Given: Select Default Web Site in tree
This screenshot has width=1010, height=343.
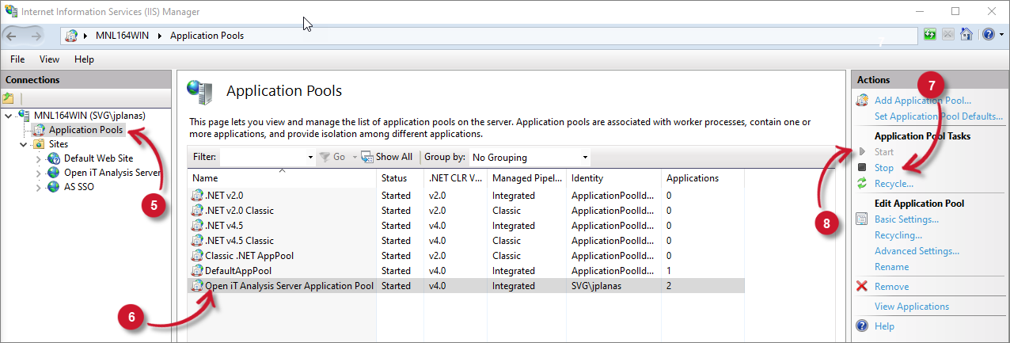Looking at the screenshot, I should (x=98, y=158).
